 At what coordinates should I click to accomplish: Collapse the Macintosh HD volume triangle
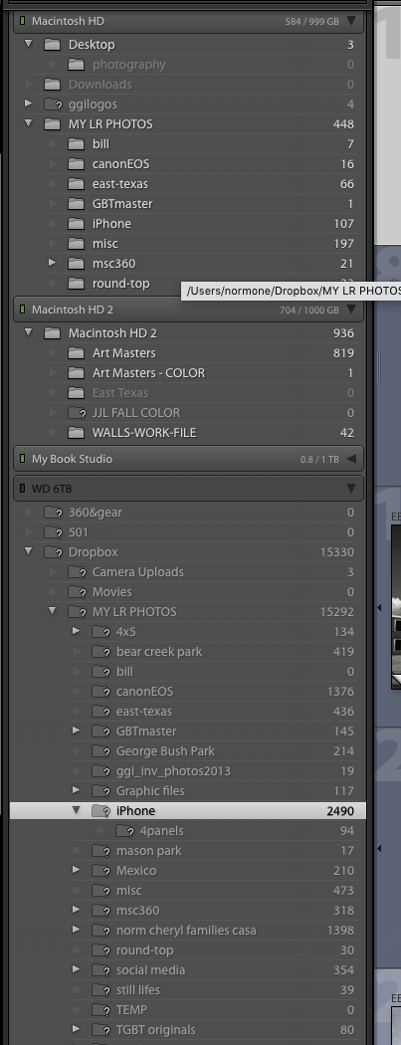tap(351, 21)
